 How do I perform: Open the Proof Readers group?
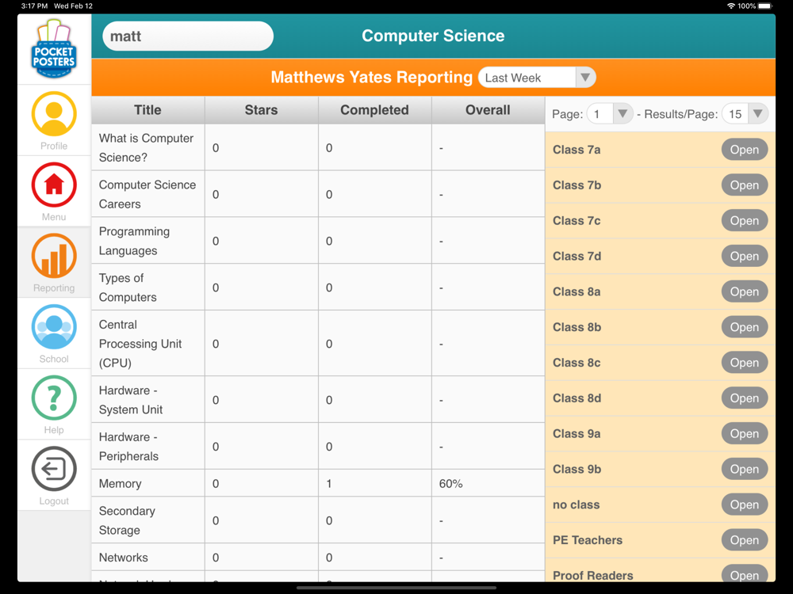pyautogui.click(x=745, y=573)
